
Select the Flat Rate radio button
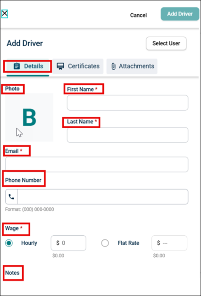[105, 243]
